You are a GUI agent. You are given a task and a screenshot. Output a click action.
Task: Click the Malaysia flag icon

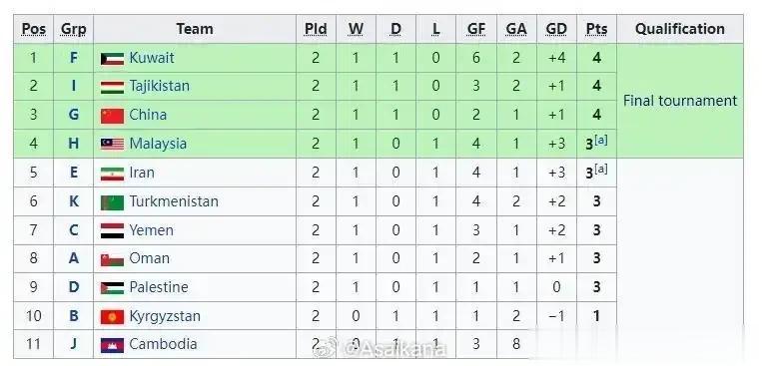(x=112, y=145)
